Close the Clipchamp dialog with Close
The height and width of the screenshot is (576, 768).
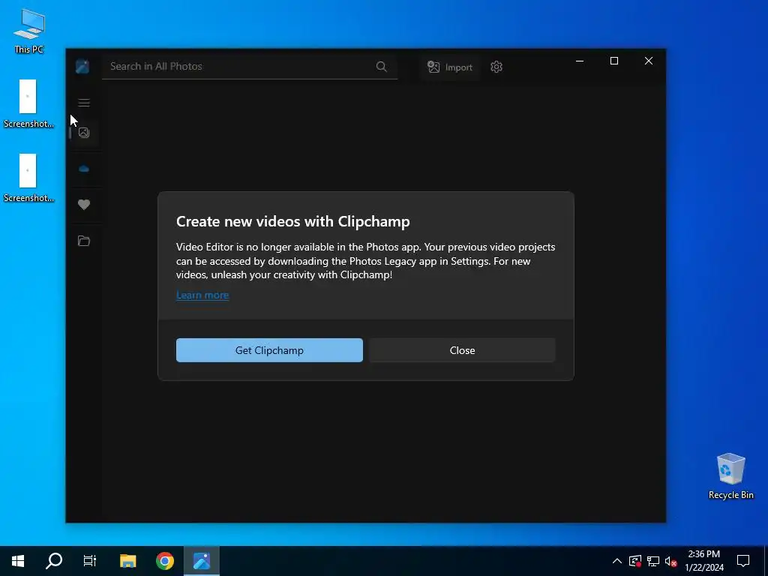tap(462, 350)
